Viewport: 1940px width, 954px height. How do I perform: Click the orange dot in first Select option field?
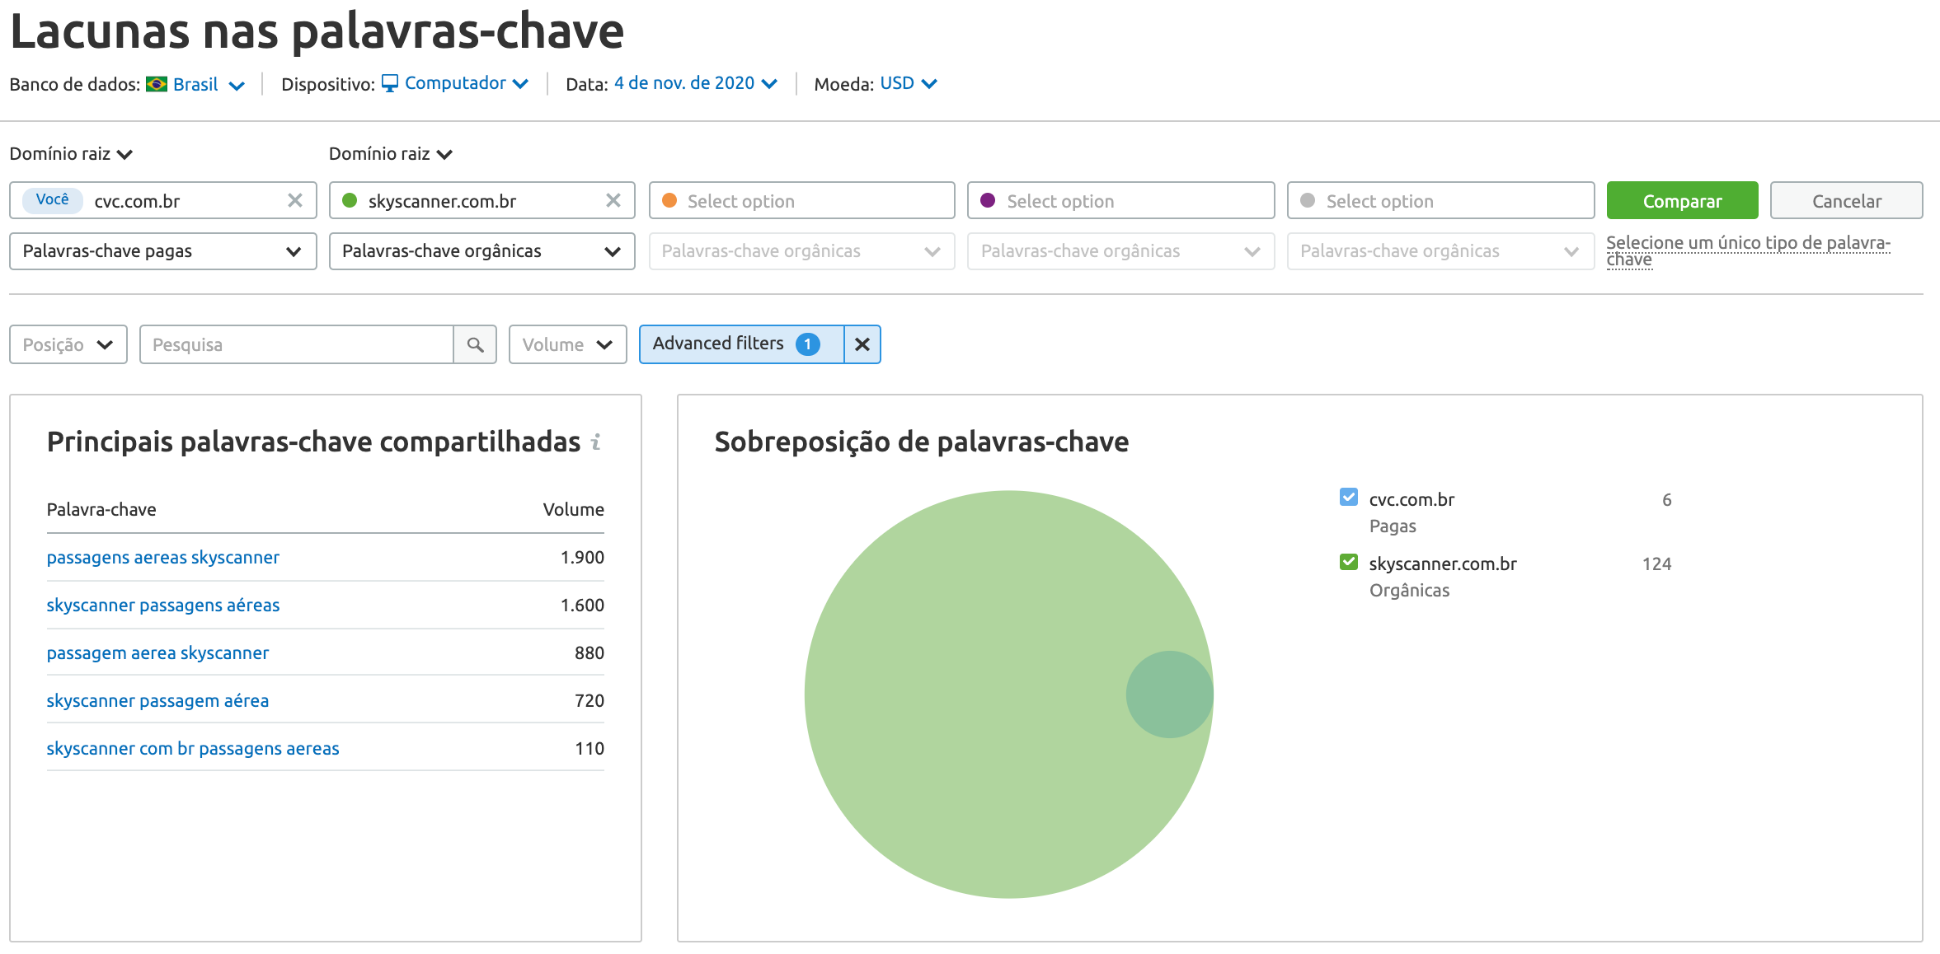click(669, 200)
